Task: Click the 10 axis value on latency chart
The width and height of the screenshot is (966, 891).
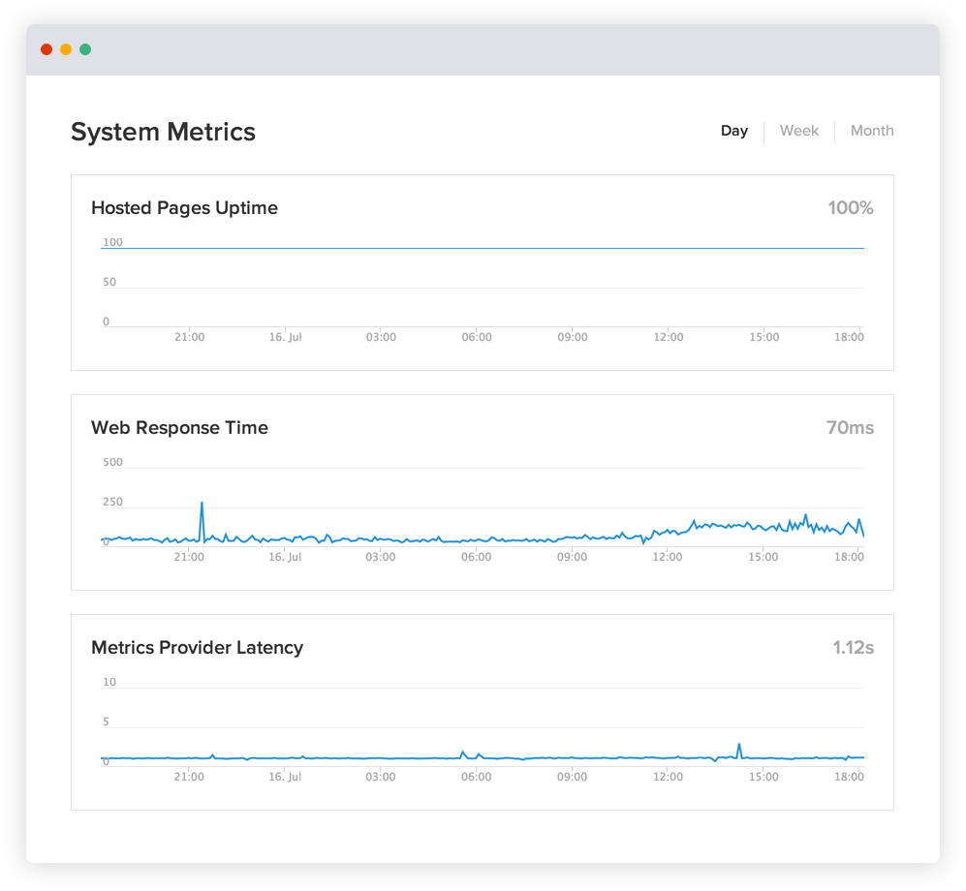Action: coord(110,682)
